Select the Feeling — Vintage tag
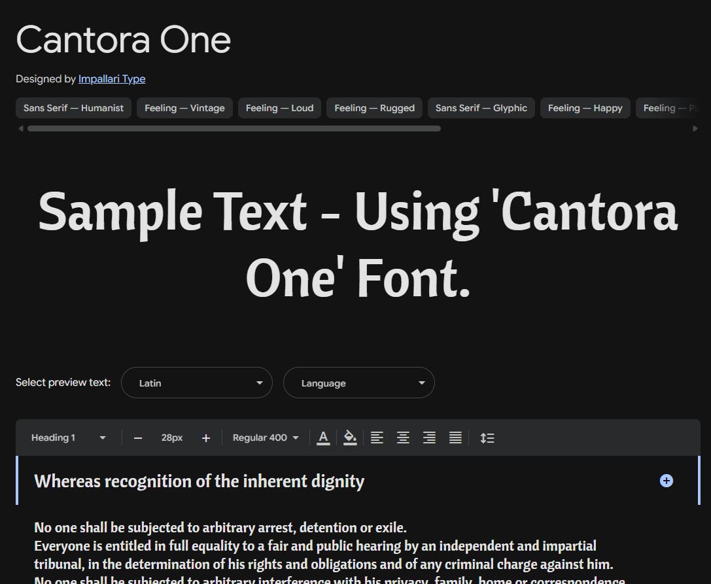The image size is (711, 584). point(184,108)
